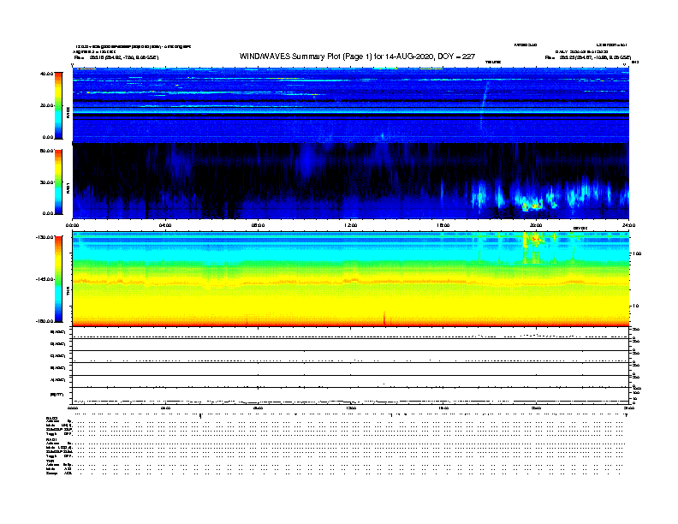Click the 30.00 label on RAD1 color bar

click(46, 182)
